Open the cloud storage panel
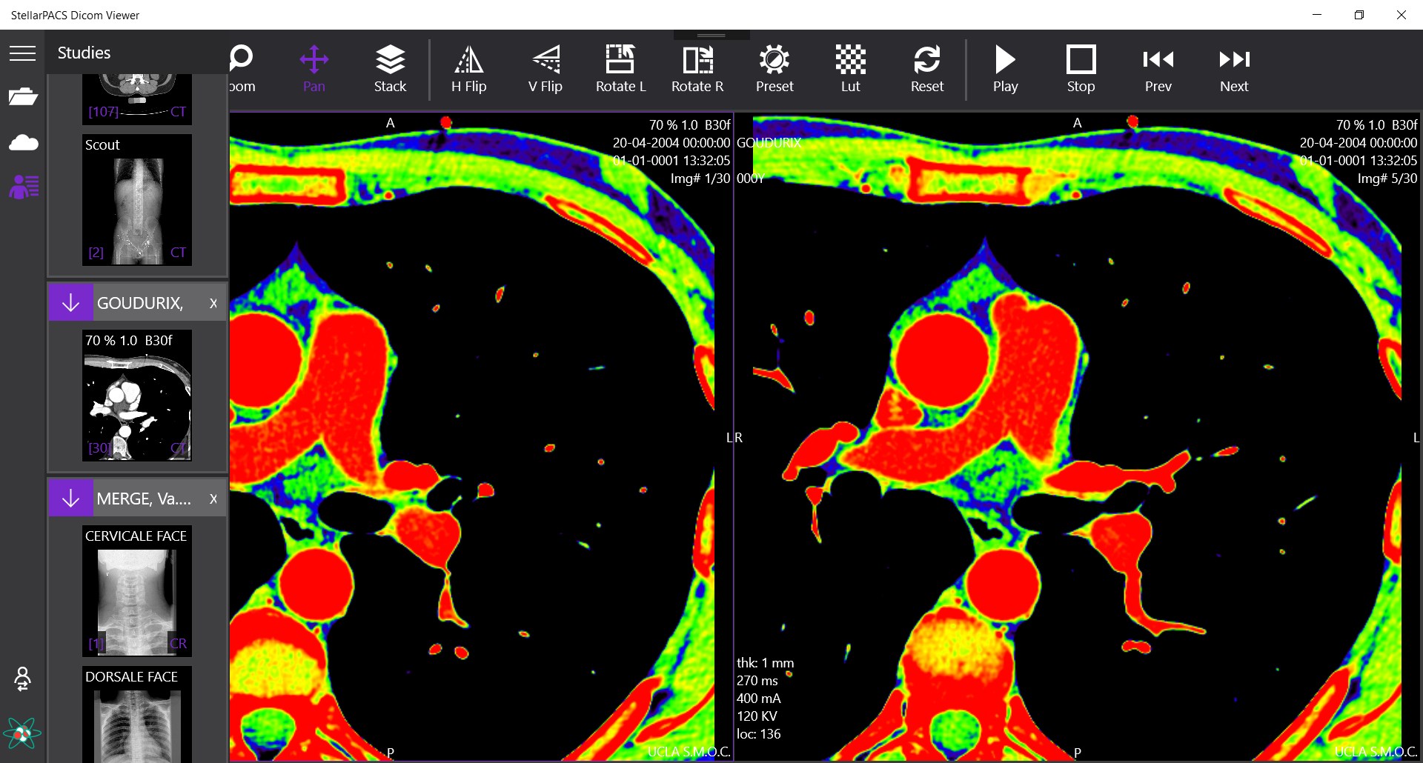1423x763 pixels. pos(23,142)
